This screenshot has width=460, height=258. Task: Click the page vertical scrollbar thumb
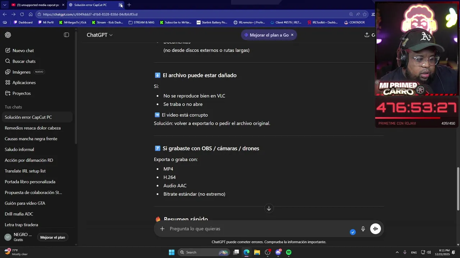tap(458, 189)
